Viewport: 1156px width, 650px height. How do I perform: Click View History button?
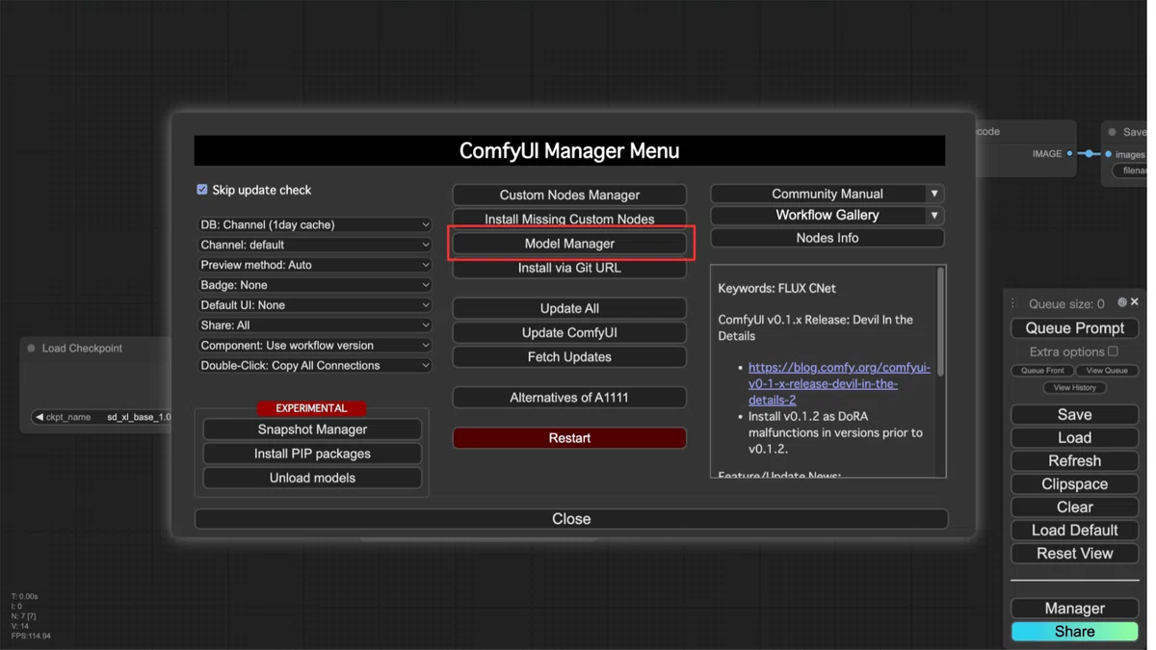point(1074,388)
